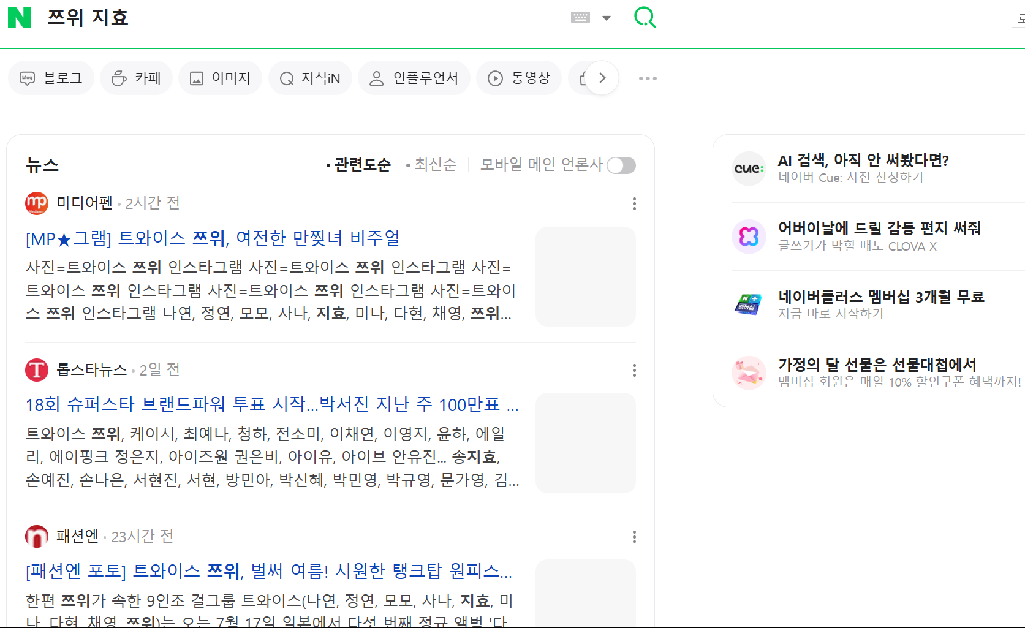Open the three-dot more categories menu
The width and height of the screenshot is (1025, 628).
click(x=648, y=78)
